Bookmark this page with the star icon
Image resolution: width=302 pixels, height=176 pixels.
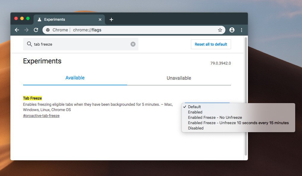click(x=220, y=30)
